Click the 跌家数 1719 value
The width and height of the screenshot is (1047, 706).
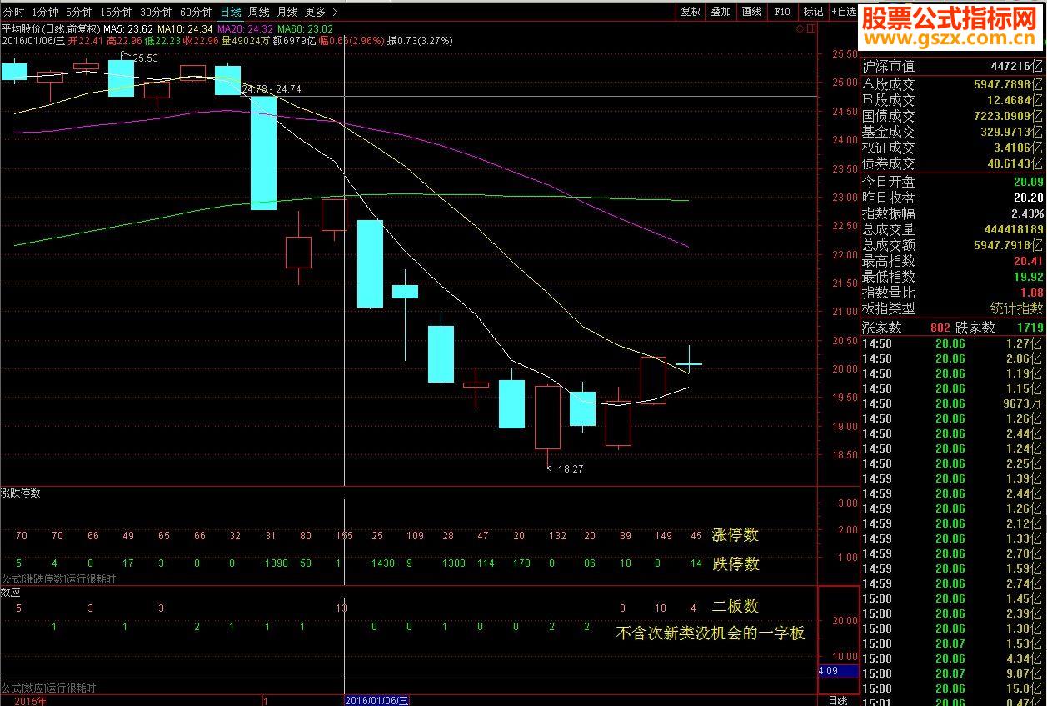[1030, 328]
